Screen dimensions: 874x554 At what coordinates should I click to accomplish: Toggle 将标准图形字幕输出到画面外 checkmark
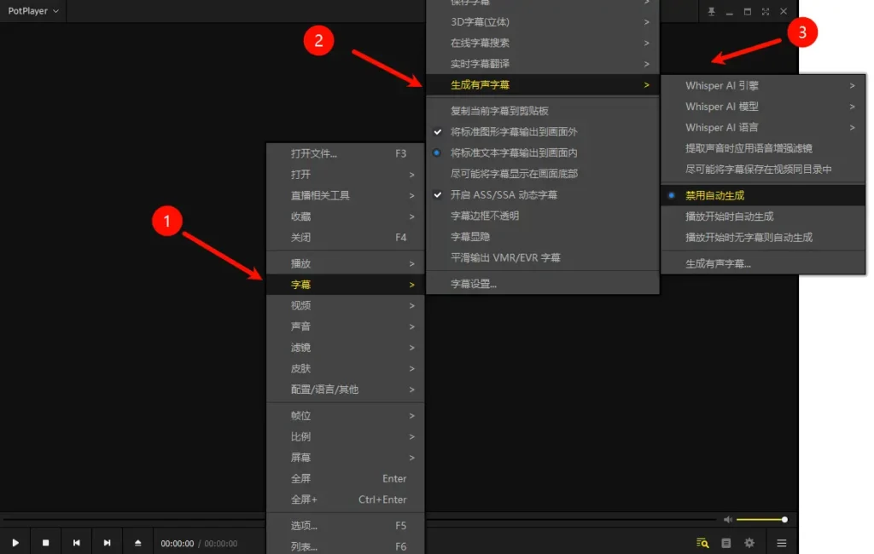tap(542, 132)
